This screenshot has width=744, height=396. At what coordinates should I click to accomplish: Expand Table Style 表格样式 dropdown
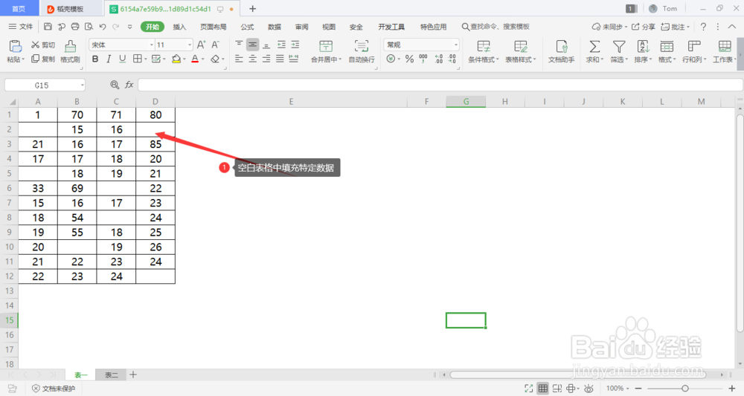534,59
